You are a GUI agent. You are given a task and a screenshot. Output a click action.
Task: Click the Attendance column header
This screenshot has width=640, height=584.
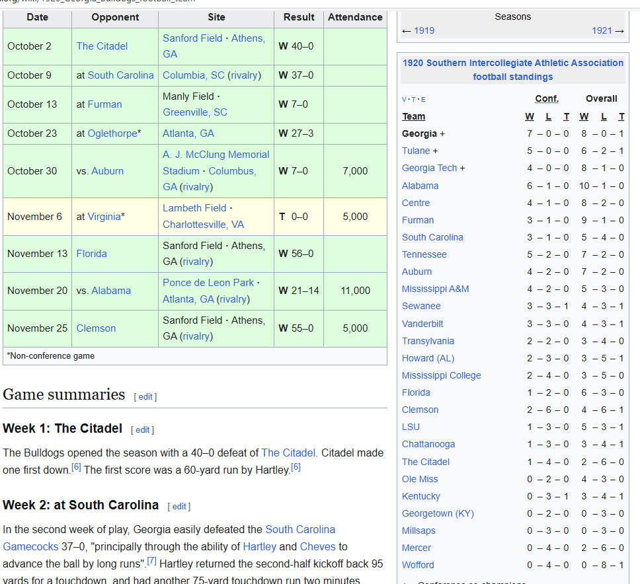(355, 18)
